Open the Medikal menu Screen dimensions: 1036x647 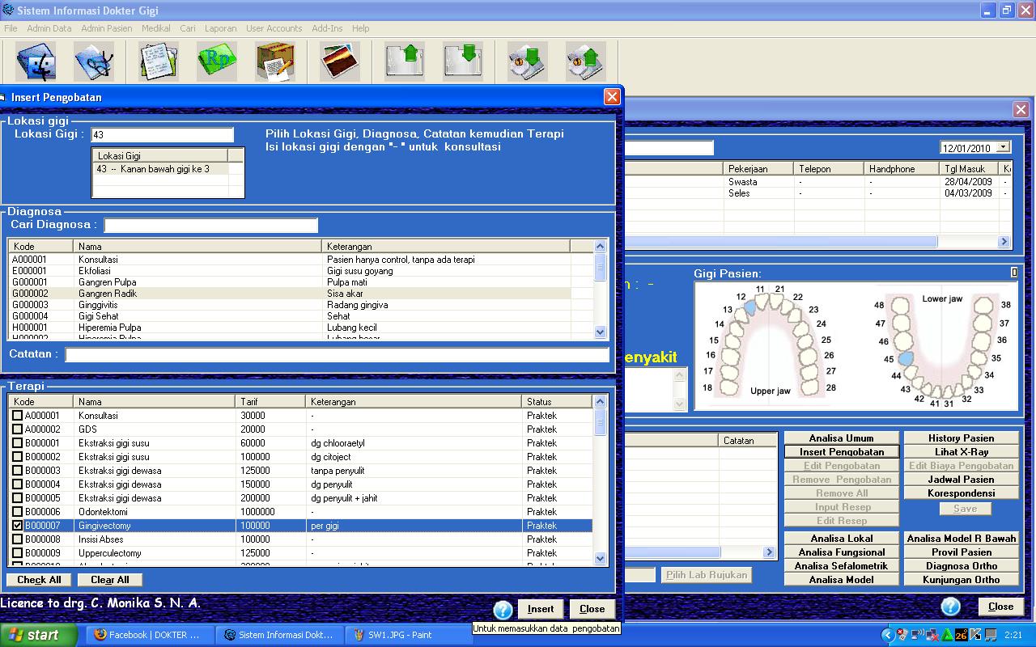pyautogui.click(x=156, y=28)
